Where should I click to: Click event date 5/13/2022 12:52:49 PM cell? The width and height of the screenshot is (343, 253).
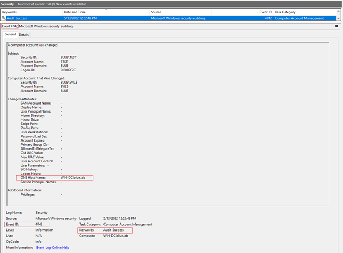(80, 18)
